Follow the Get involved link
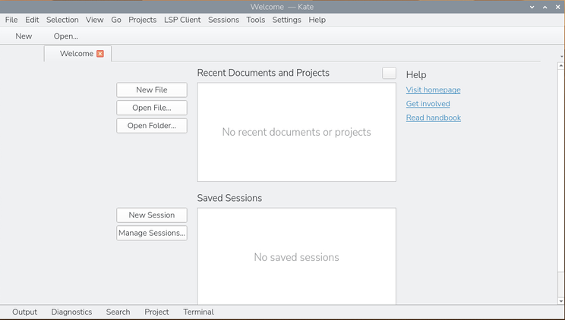565x320 pixels. click(428, 104)
